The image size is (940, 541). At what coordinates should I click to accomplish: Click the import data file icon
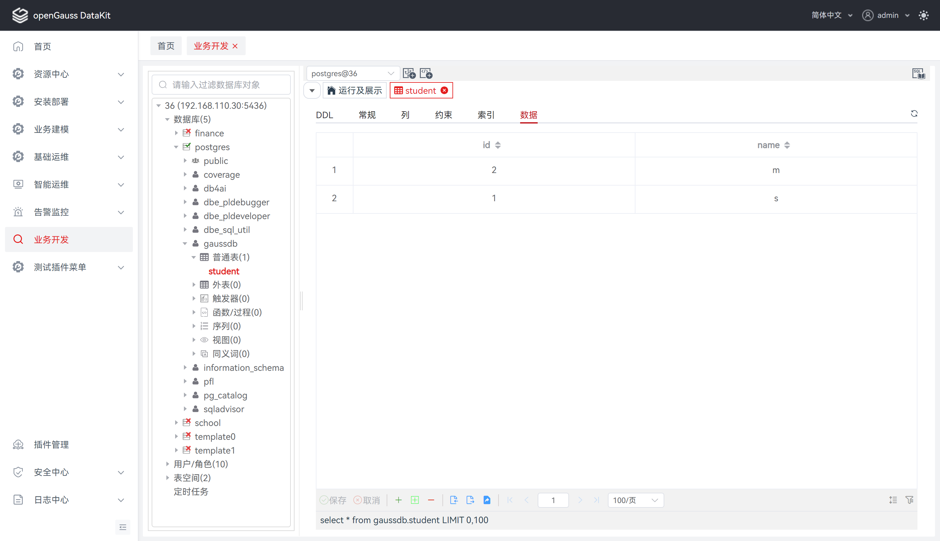coord(454,500)
